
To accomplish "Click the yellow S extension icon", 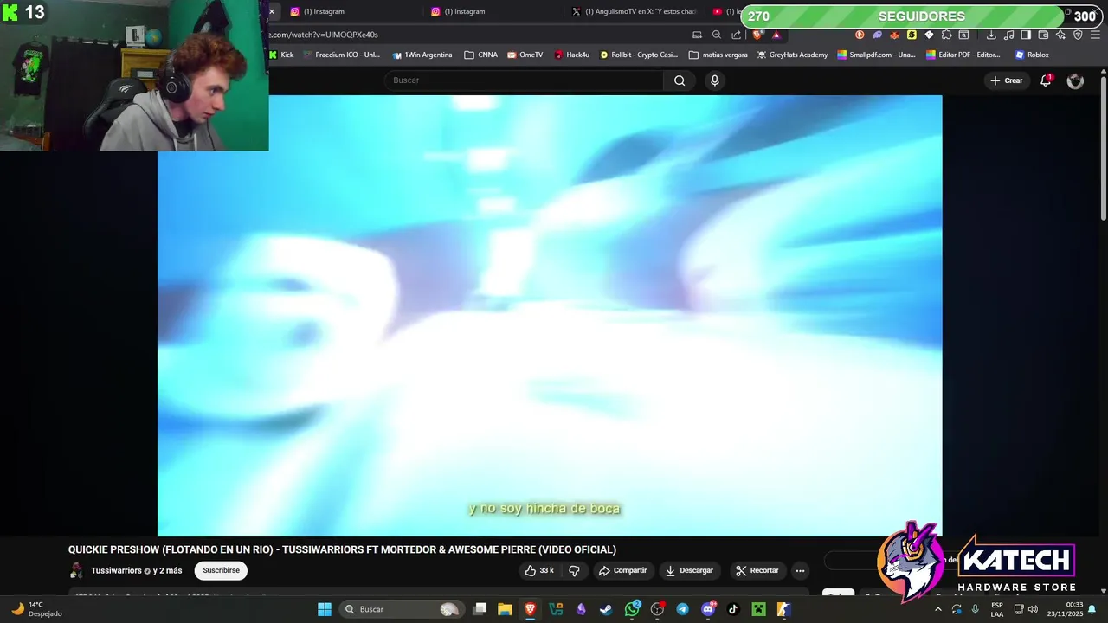I will click(x=912, y=35).
